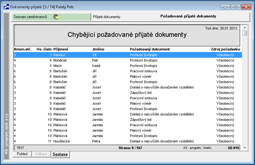Switch to the Přijaté dokumenty tab
This screenshot has height=165, width=255.
click(x=124, y=17)
